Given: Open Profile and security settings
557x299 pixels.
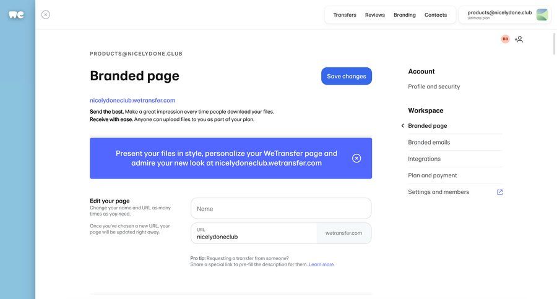Looking at the screenshot, I should (434, 86).
